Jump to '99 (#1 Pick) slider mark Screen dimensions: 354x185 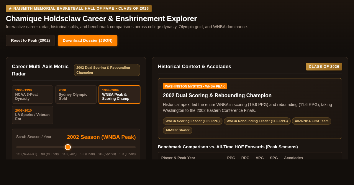(x=50, y=154)
